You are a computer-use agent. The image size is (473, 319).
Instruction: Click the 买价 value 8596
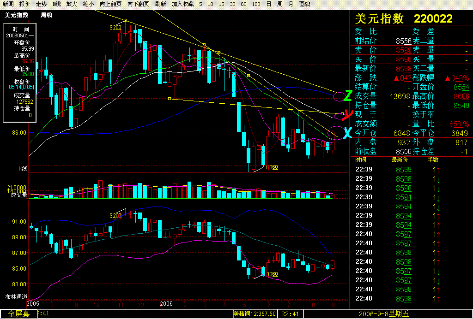(404, 59)
